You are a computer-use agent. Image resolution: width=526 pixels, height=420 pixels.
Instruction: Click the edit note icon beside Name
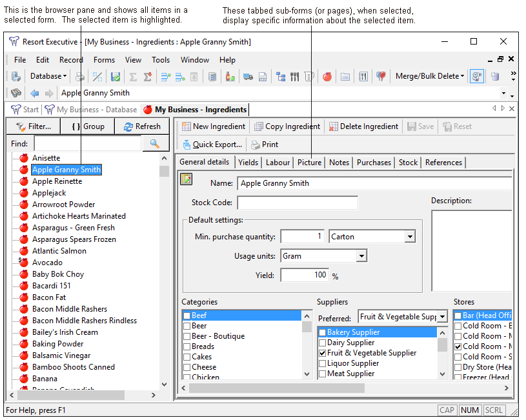tap(186, 179)
